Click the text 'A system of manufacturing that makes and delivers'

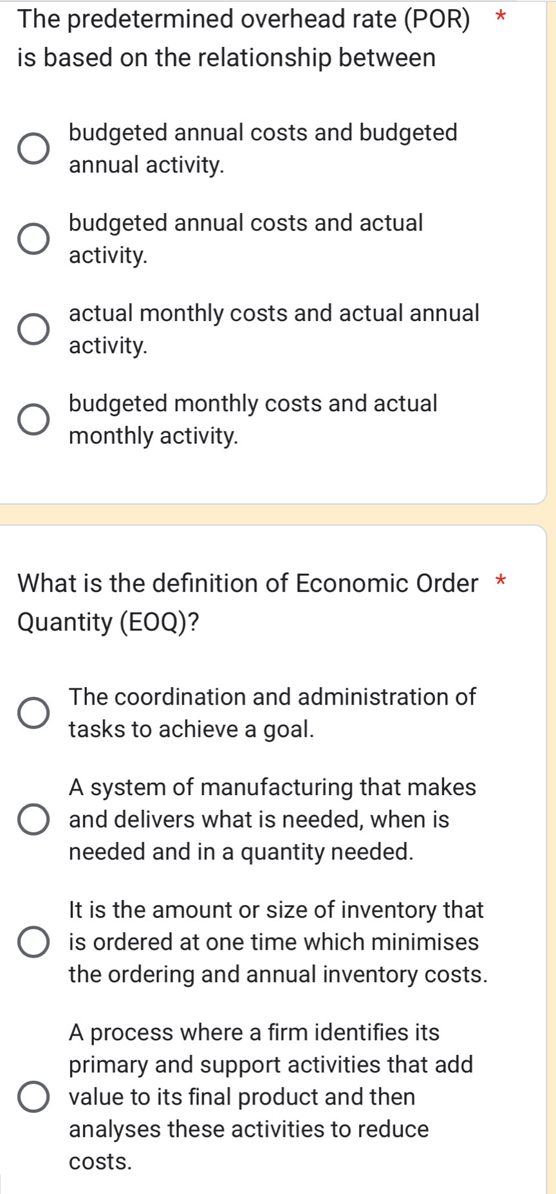(272, 819)
